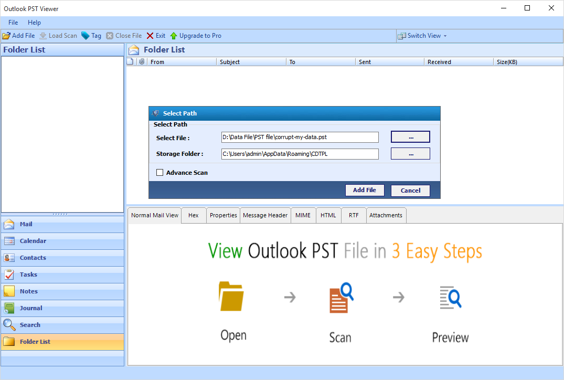
Task: Click the Select File path field
Action: [x=300, y=137]
